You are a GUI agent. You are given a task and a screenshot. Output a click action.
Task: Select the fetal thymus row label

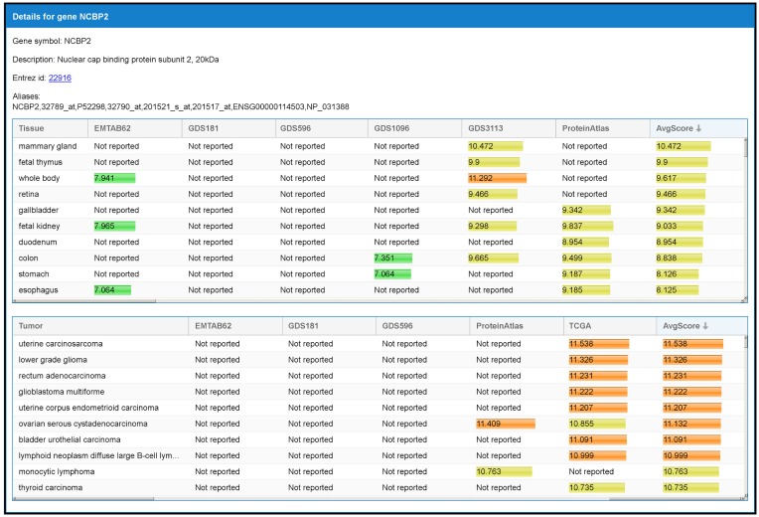click(40, 162)
